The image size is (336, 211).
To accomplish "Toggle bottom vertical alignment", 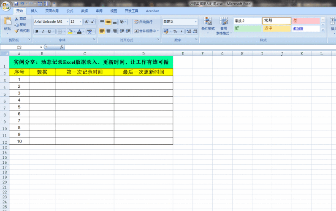I will click(115, 22).
